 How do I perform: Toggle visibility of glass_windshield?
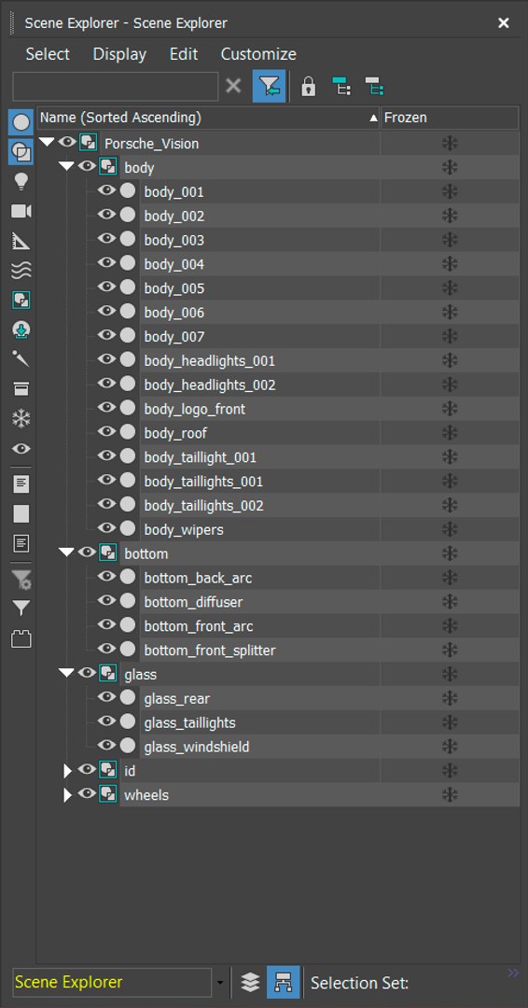106,745
